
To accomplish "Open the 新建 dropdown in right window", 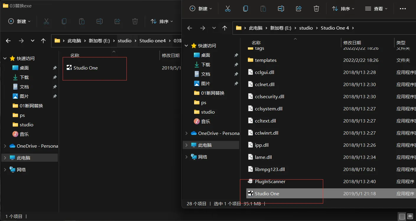I will (201, 9).
